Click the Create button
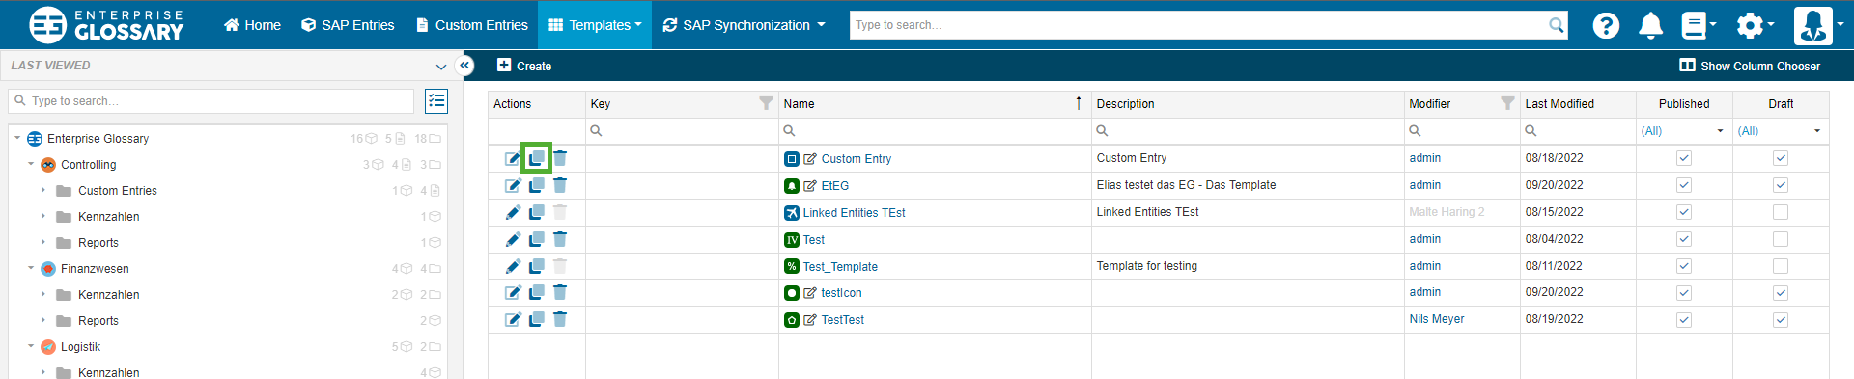The image size is (1854, 379). click(524, 66)
